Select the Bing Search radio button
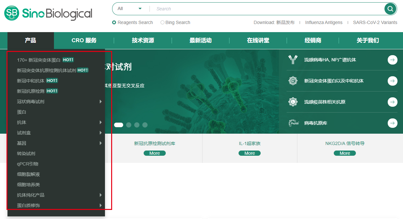403x219 pixels. tap(162, 22)
